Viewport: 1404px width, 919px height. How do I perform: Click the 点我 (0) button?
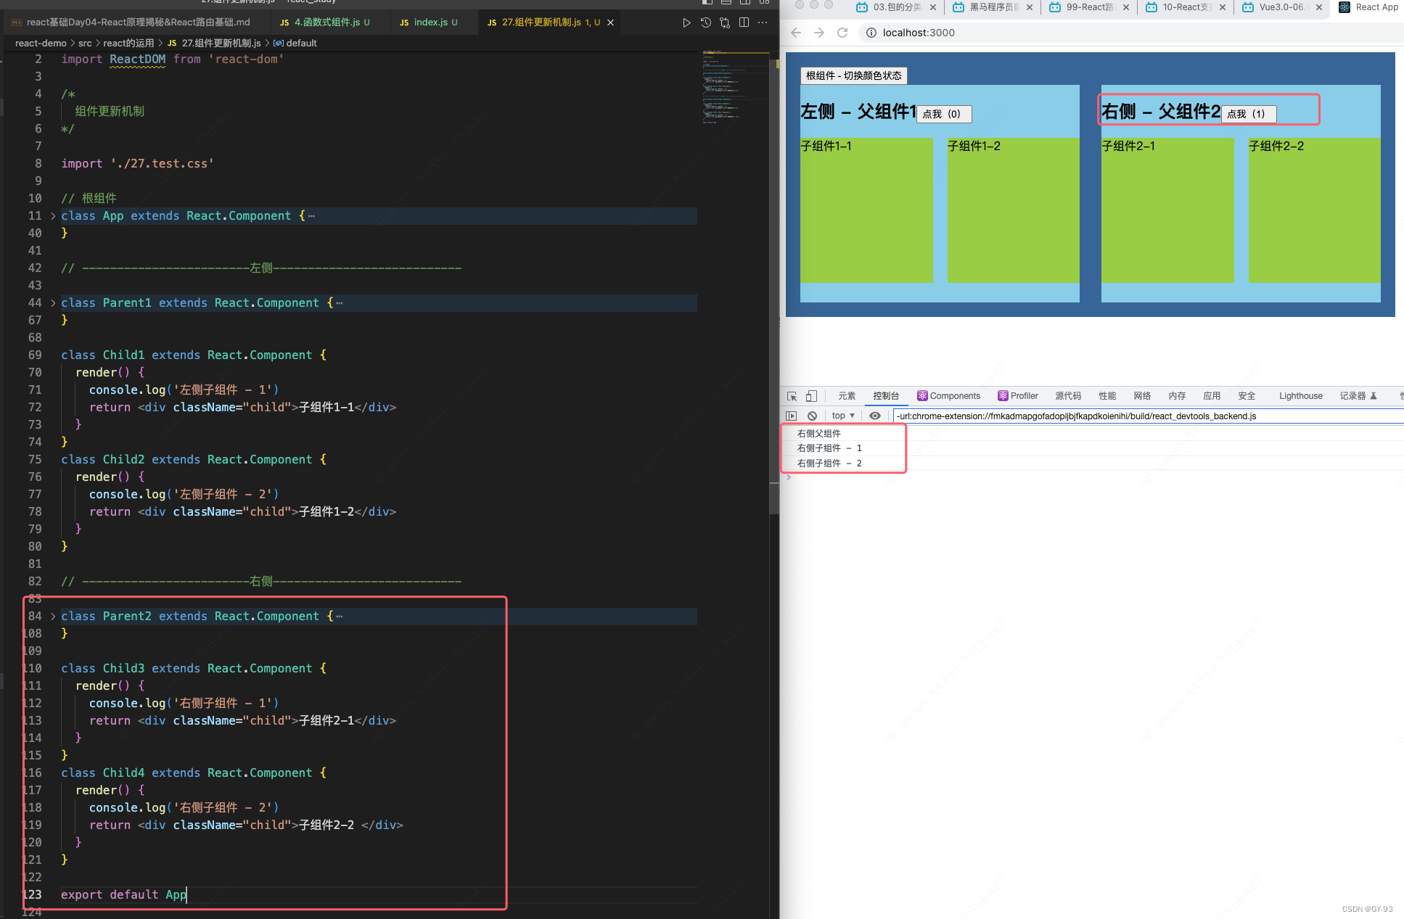click(944, 114)
